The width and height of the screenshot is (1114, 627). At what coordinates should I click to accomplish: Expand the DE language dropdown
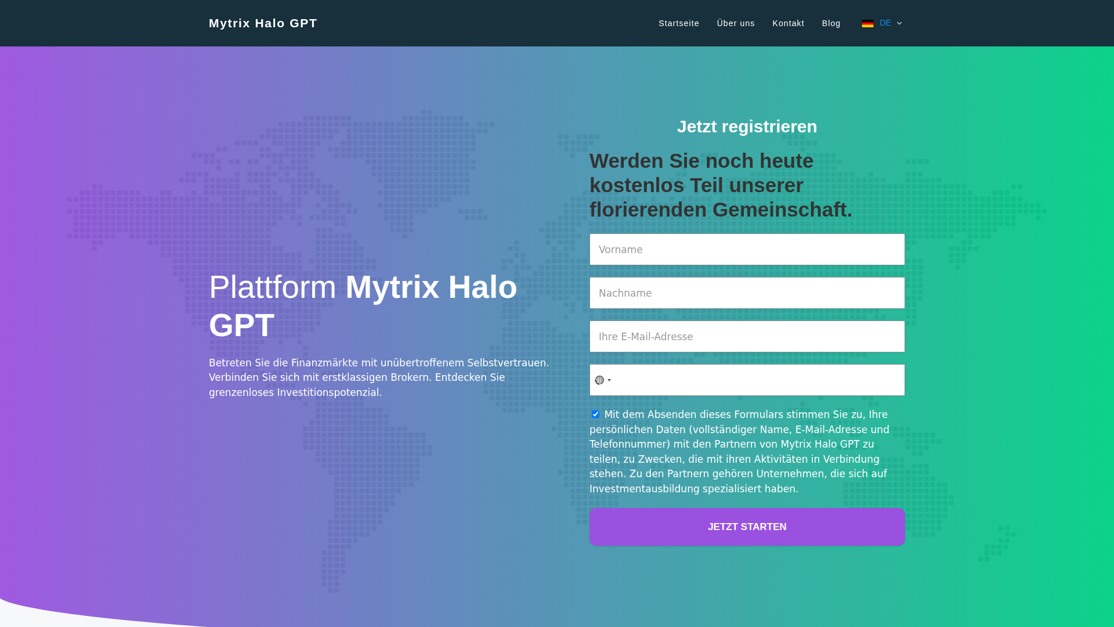(890, 23)
